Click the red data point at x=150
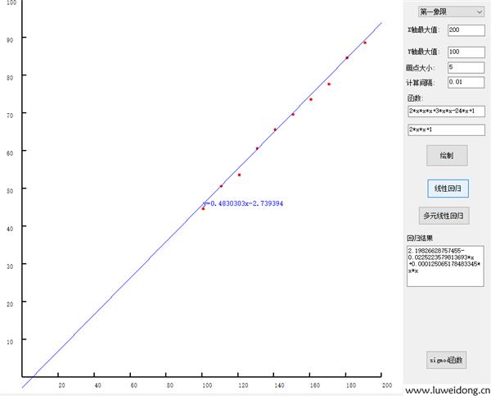 (293, 114)
